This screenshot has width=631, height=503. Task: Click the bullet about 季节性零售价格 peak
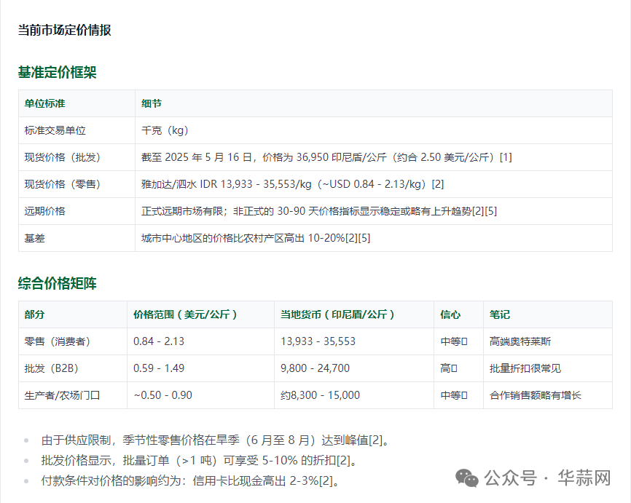click(x=216, y=440)
